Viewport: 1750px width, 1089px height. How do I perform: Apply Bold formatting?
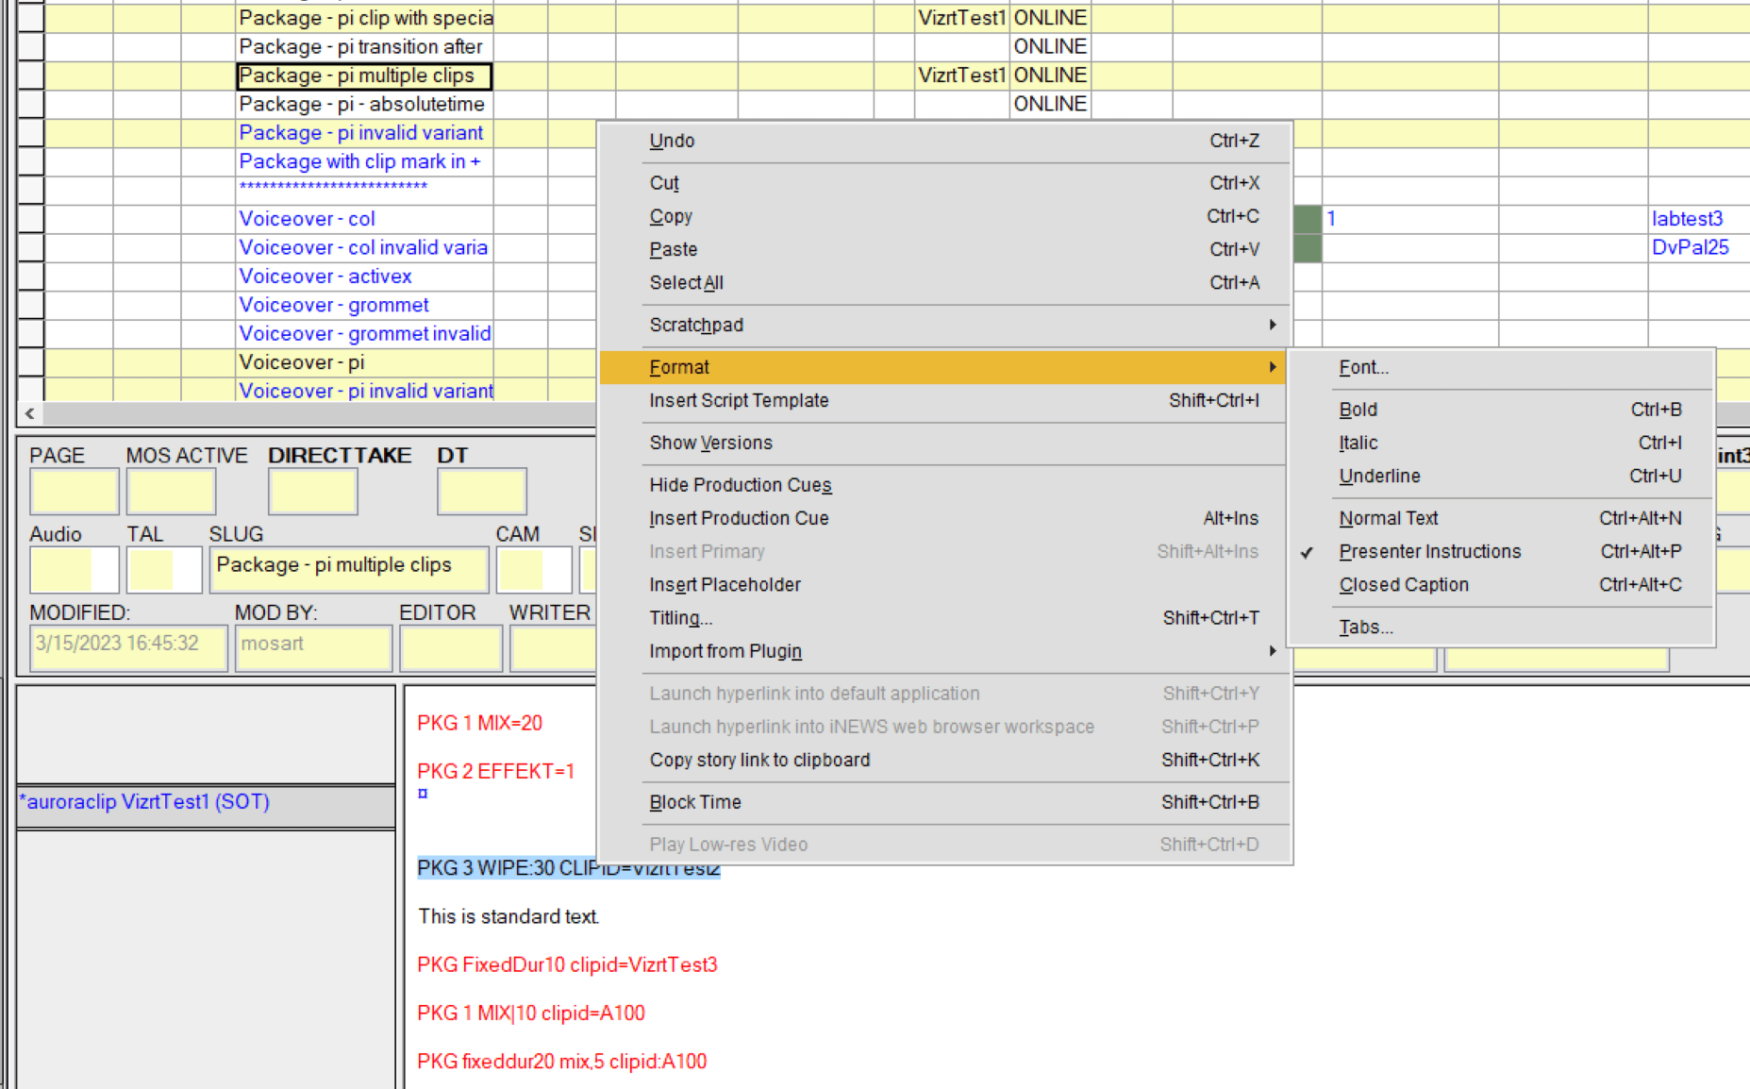(x=1358, y=410)
